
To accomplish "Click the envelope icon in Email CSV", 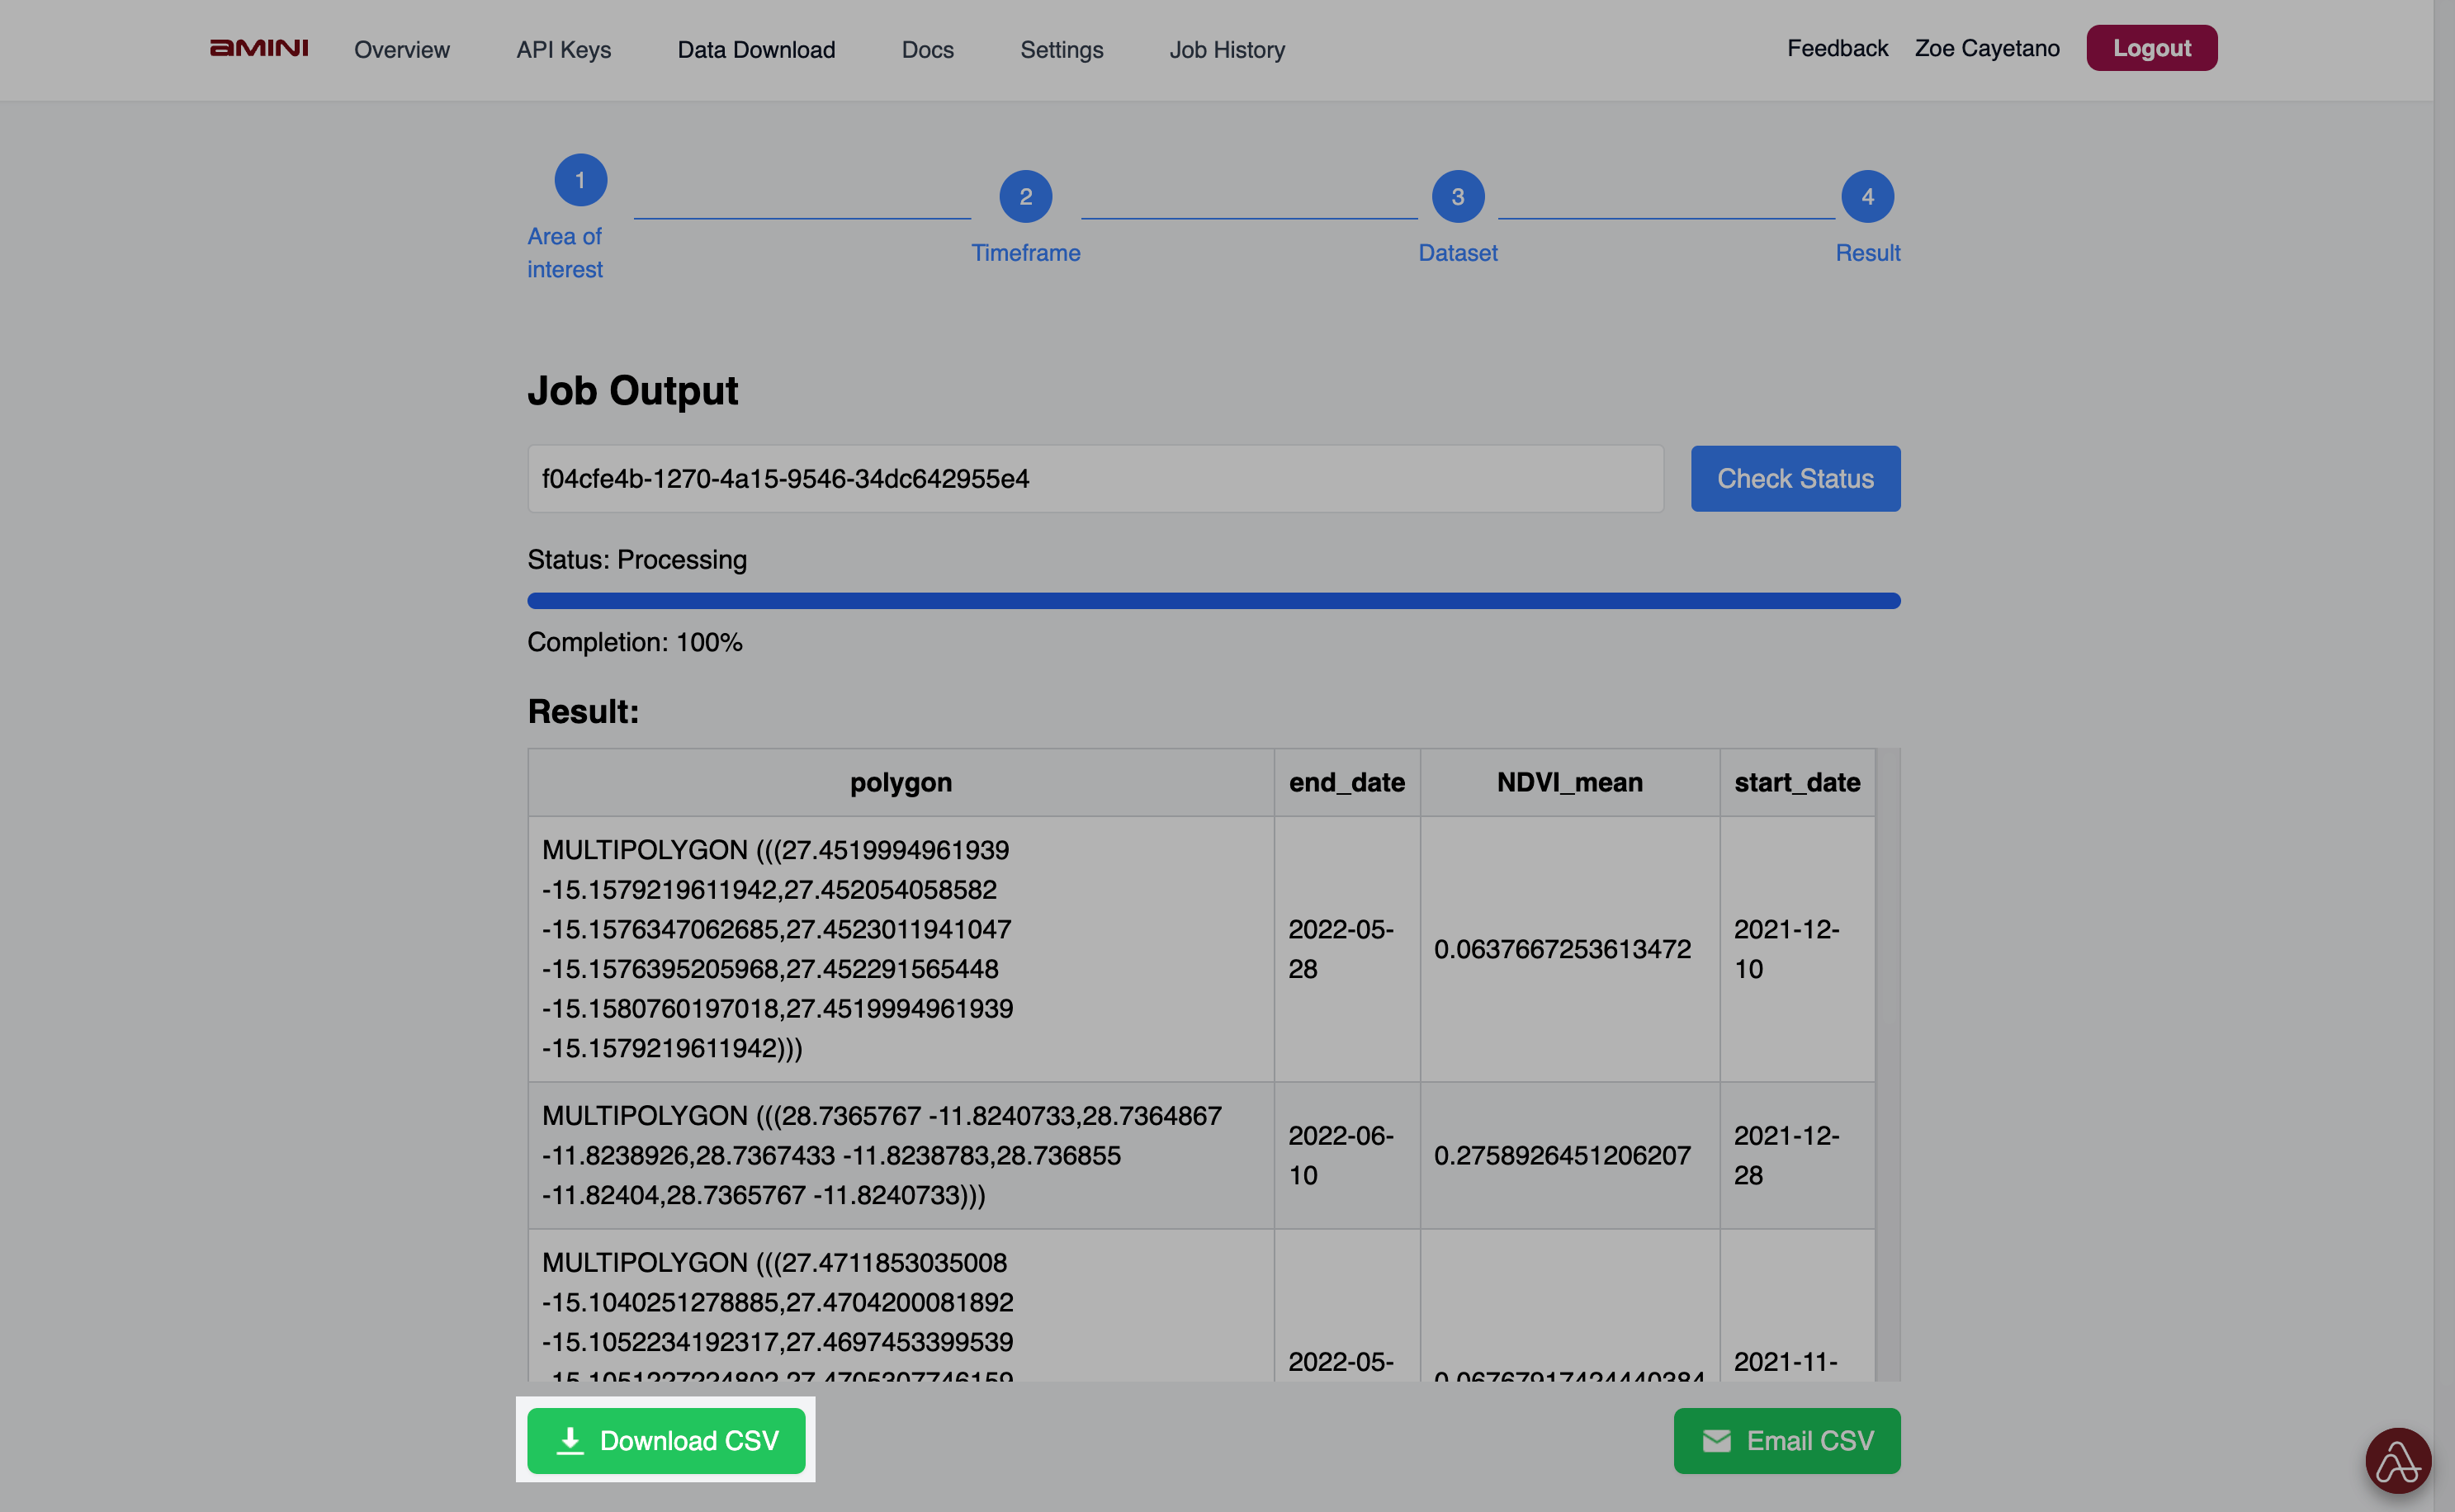I will pyautogui.click(x=1716, y=1440).
